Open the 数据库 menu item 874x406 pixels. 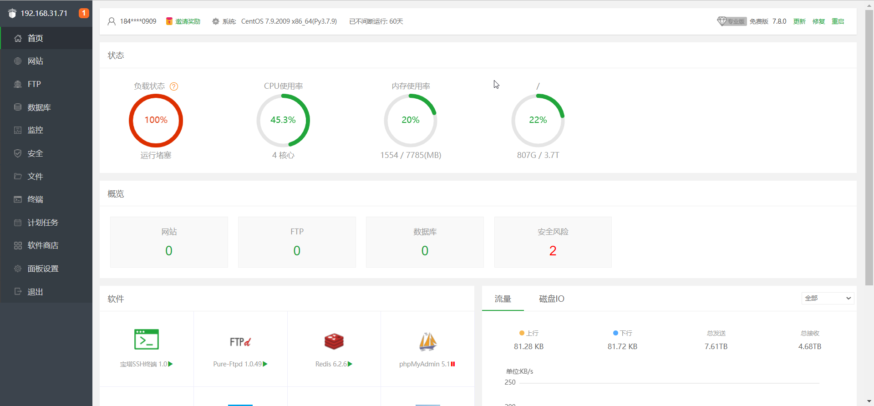click(x=46, y=107)
